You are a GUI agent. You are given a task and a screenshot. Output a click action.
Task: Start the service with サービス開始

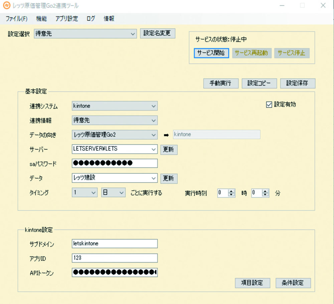pyautogui.click(x=211, y=53)
